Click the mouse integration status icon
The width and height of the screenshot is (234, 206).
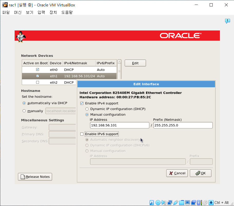[205, 203]
